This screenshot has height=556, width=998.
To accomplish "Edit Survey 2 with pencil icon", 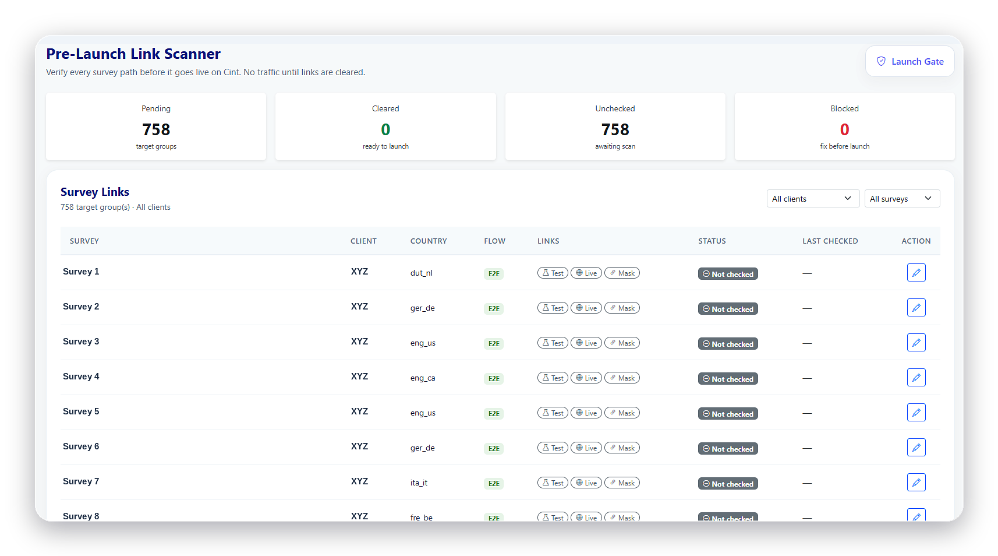I will tap(916, 308).
